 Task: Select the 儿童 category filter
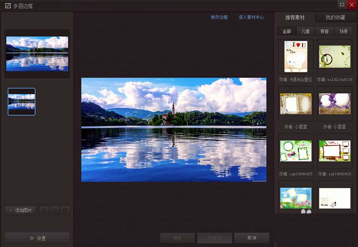point(306,31)
